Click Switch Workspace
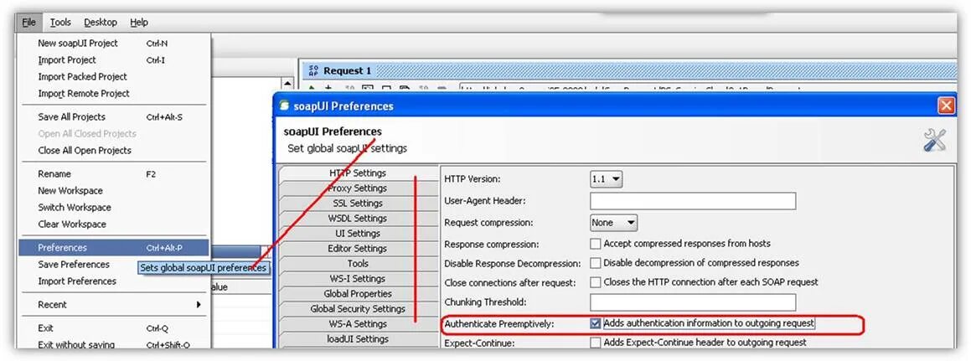This screenshot has height=361, width=971. [114, 208]
